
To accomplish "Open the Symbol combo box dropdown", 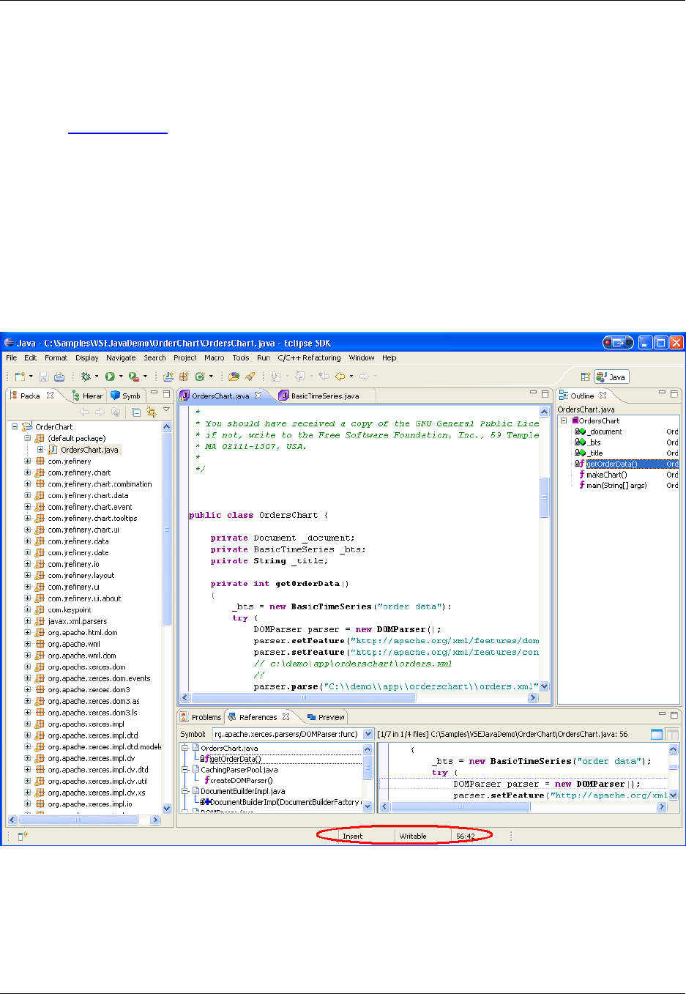I will click(368, 734).
